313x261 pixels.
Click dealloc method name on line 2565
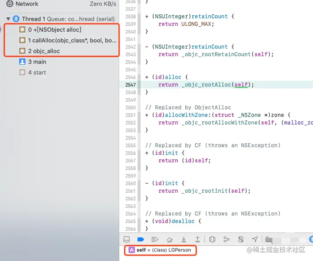pyautogui.click(x=183, y=221)
